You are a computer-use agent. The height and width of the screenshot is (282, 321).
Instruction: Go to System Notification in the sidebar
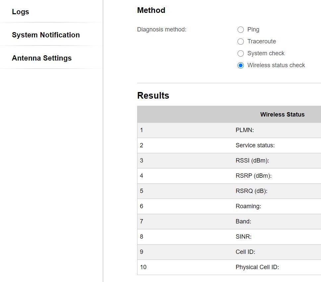click(x=46, y=35)
